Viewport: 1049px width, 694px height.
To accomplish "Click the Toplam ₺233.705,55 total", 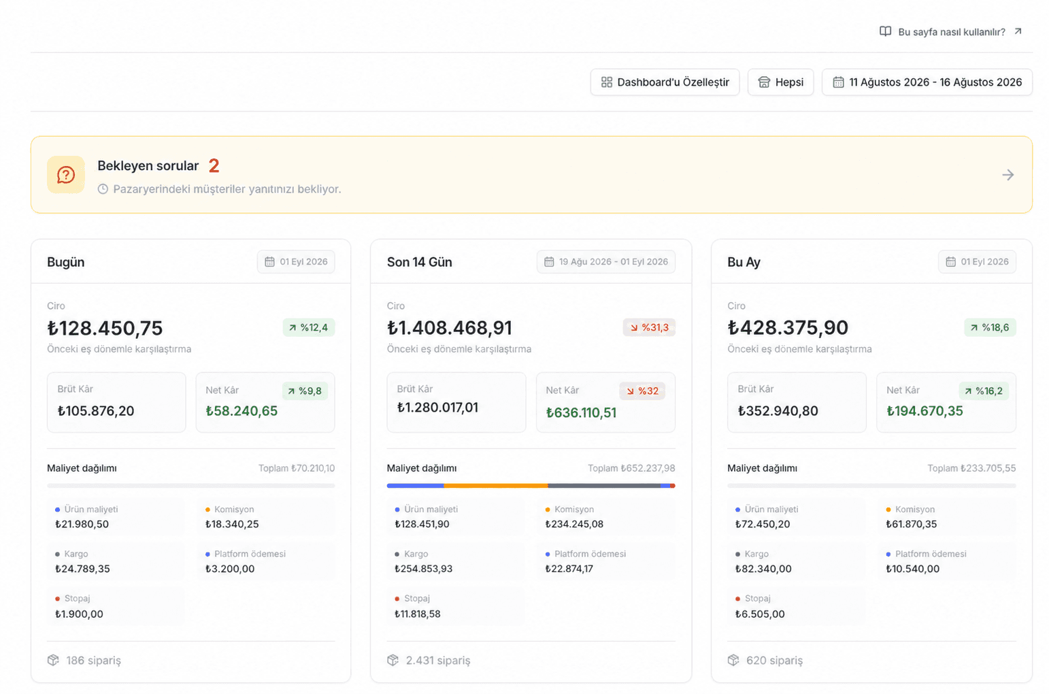I will (x=971, y=468).
